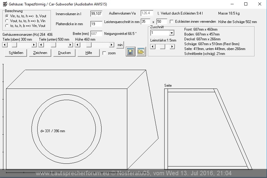Click the application icon in title bar

[x=5, y=4]
